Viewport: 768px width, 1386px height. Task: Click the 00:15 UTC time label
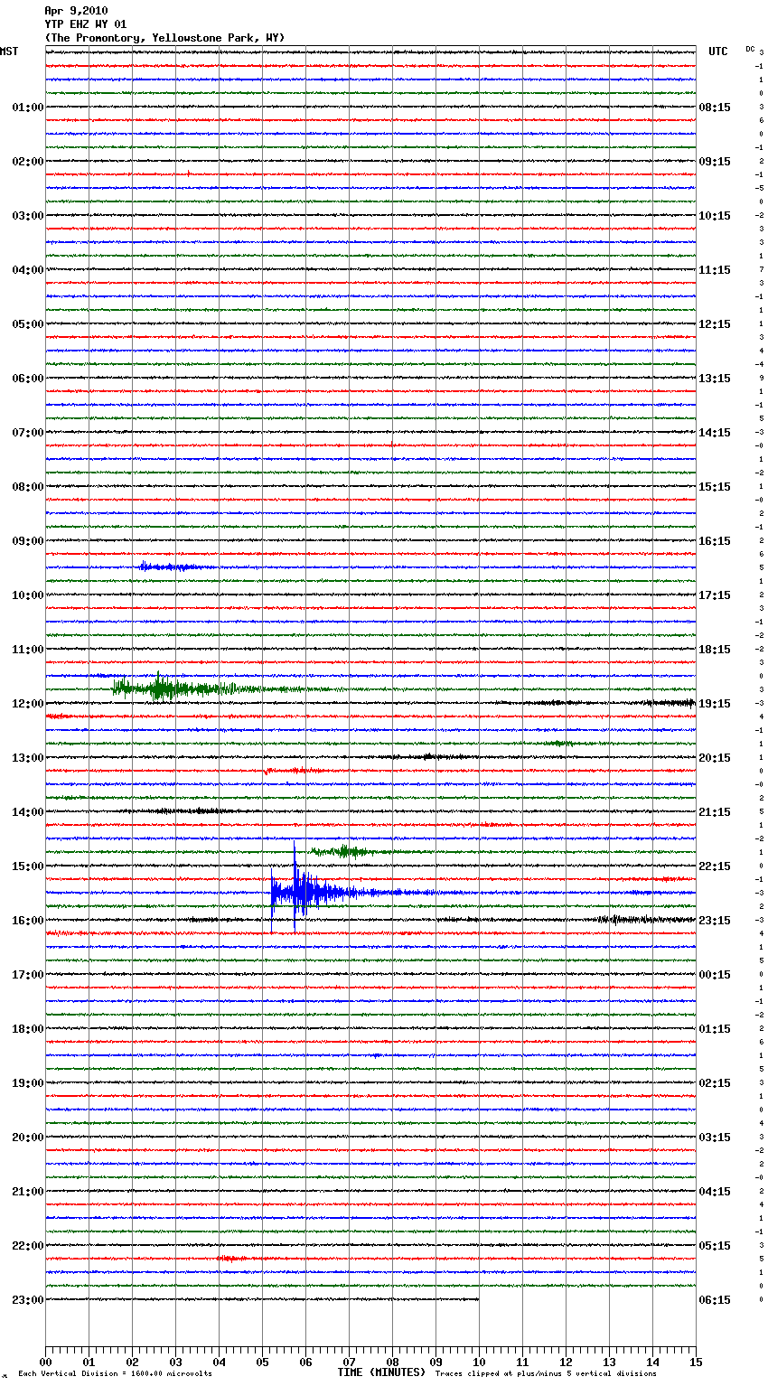(715, 975)
